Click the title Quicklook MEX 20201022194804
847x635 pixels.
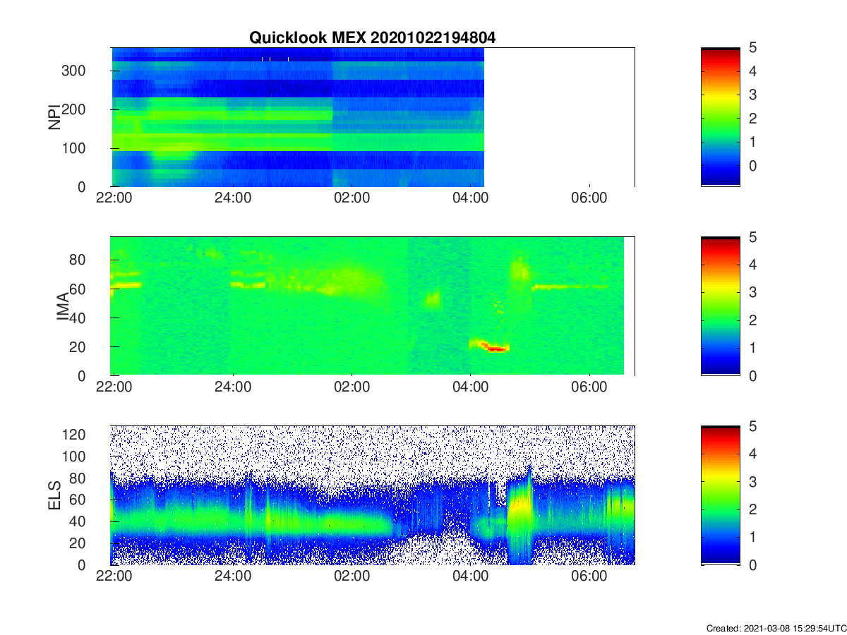[x=372, y=38]
